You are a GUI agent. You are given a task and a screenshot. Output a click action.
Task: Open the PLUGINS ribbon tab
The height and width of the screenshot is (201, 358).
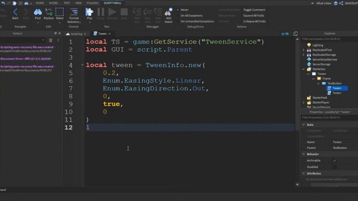tap(92, 3)
